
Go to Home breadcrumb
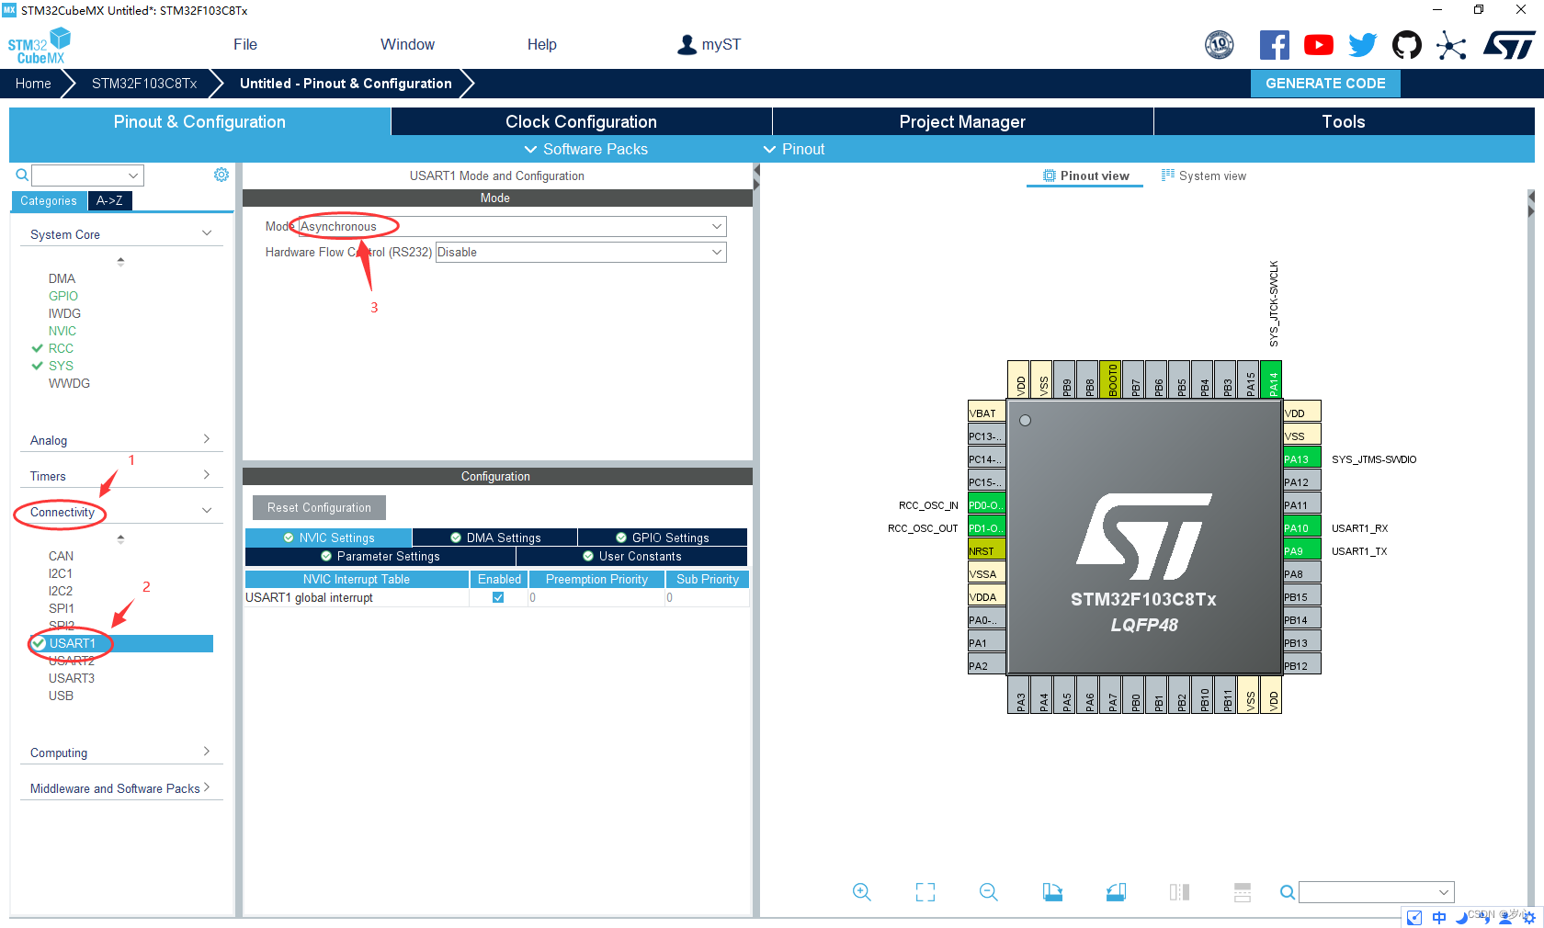coord(33,83)
